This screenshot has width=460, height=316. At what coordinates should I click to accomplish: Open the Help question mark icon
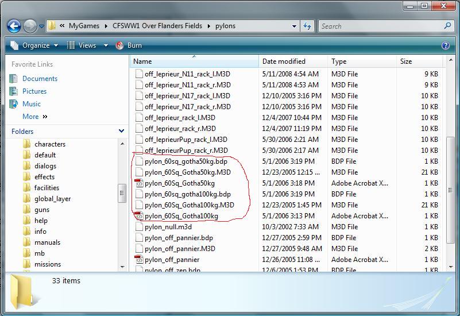click(445, 45)
